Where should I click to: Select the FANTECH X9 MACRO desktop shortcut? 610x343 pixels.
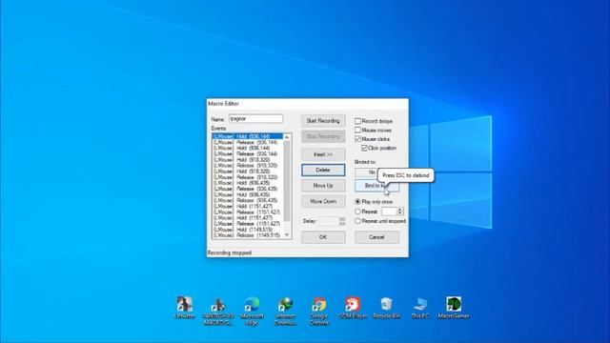pyautogui.click(x=218, y=312)
